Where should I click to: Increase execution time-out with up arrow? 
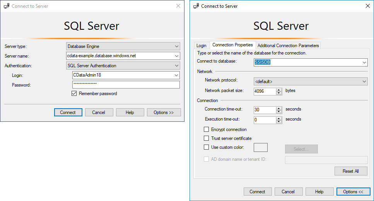[279, 118]
